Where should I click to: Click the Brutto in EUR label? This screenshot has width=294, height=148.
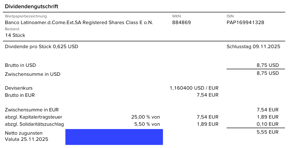[x=20, y=95]
